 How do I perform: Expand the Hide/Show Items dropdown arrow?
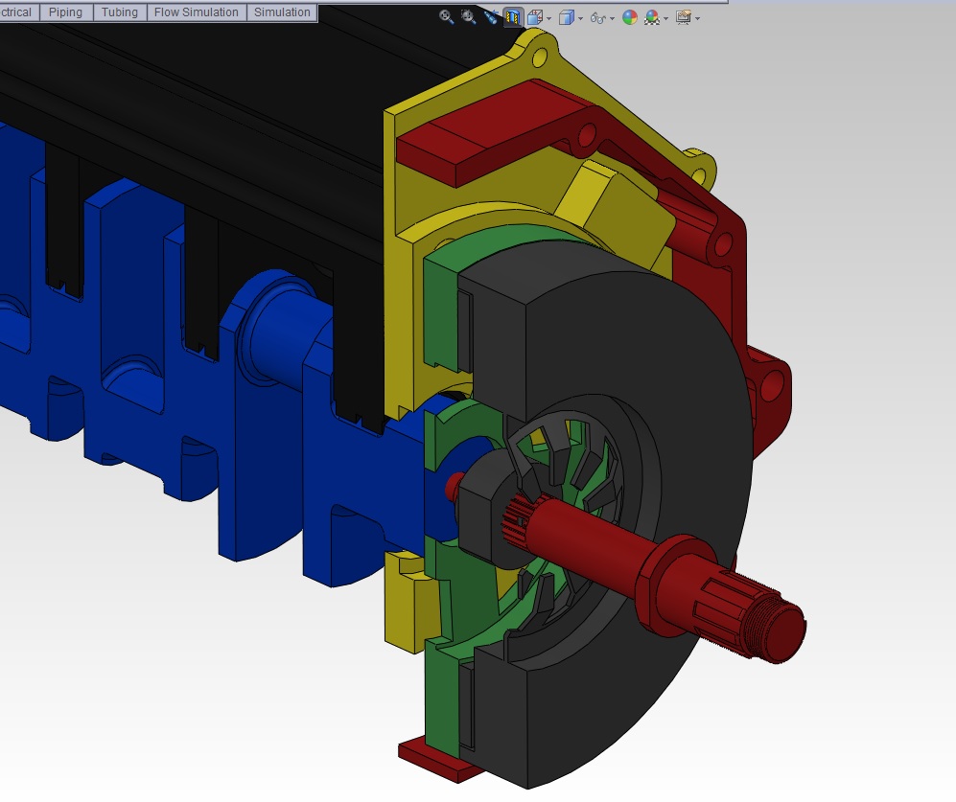(612, 18)
